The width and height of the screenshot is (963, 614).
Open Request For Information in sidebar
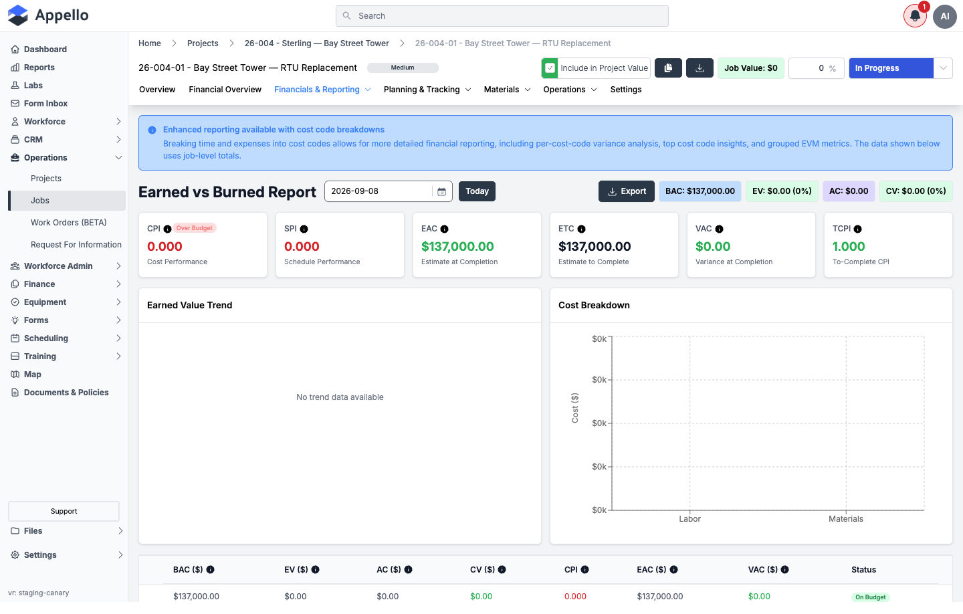(x=76, y=245)
